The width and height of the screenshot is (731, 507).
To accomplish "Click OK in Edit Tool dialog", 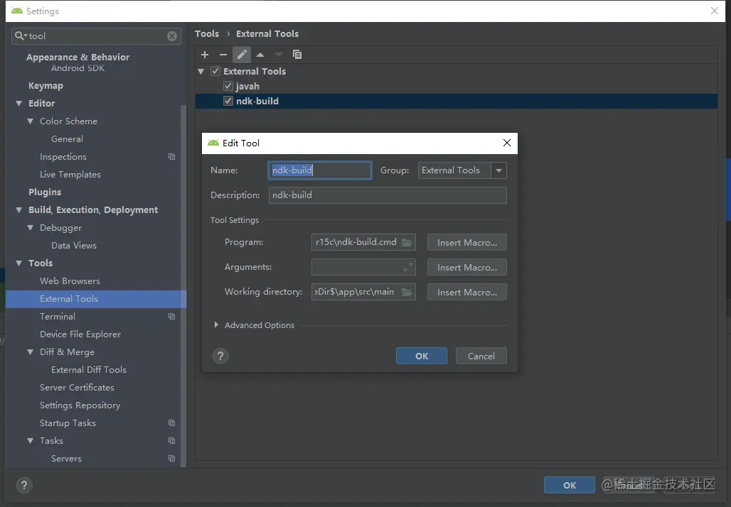I will [422, 356].
